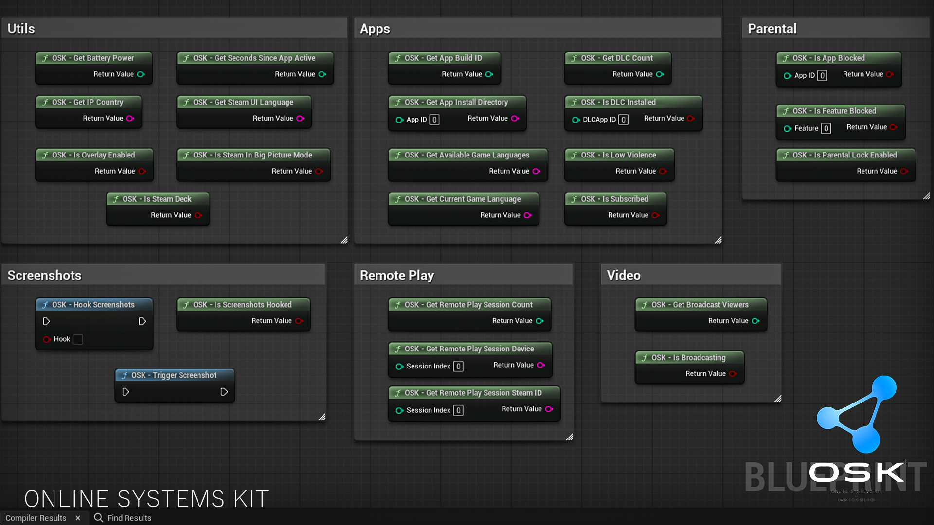Open the Find Results tab
Screen dimensions: 934x525
[129, 518]
